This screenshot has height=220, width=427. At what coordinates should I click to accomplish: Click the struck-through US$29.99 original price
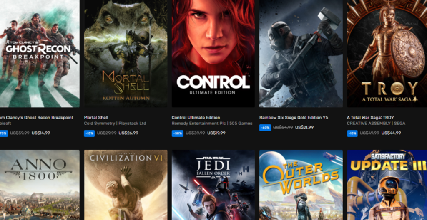click(107, 133)
